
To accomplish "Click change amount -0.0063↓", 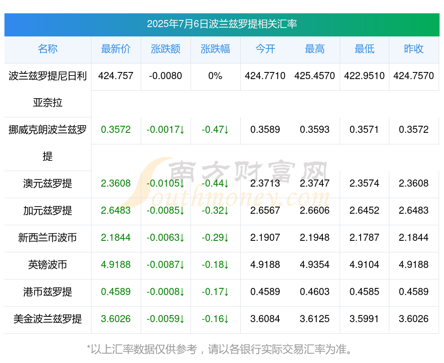I will [165, 237].
